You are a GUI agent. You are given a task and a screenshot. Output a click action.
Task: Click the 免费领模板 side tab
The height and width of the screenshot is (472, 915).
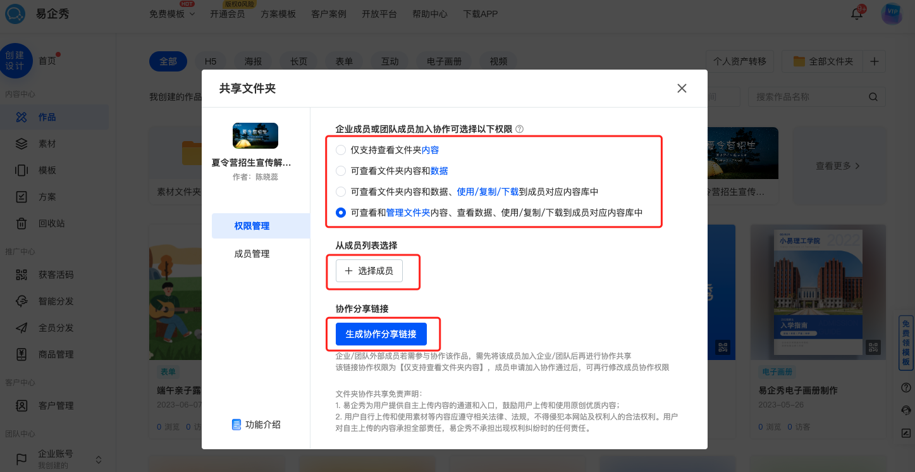[x=906, y=342]
